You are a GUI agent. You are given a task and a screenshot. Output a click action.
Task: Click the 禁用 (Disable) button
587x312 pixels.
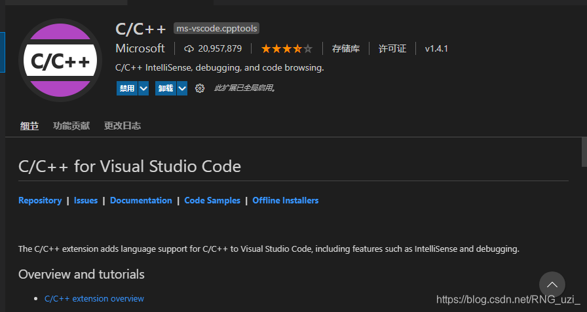[x=127, y=88]
